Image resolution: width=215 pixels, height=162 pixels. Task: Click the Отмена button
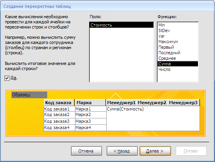coord(86,151)
